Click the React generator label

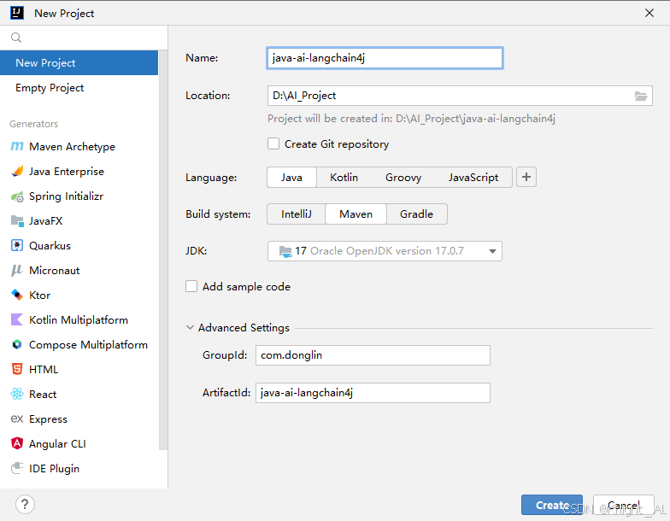coord(43,395)
